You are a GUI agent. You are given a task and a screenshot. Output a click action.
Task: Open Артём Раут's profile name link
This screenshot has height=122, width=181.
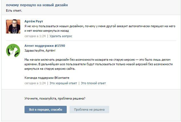coord(34,21)
